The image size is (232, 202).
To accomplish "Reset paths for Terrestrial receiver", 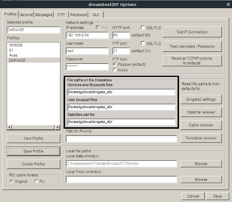I will coord(201,138).
